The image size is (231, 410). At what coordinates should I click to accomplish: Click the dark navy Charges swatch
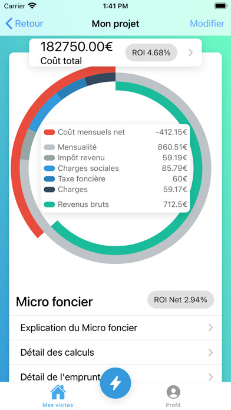tap(49, 189)
